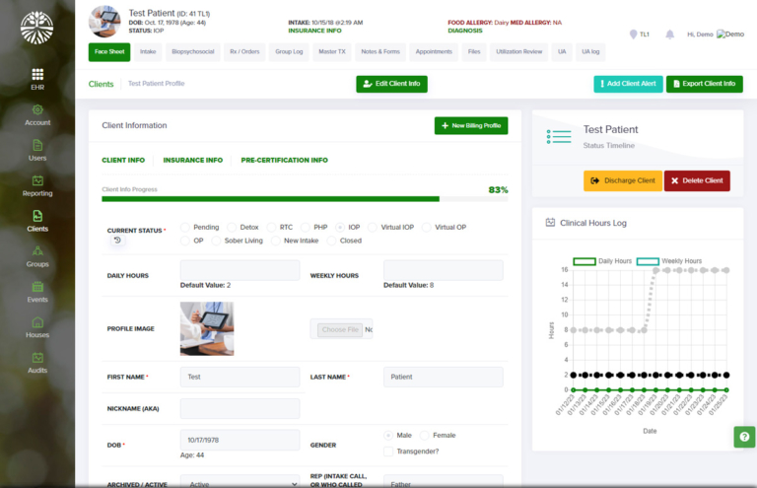
Task: Click the notifications bell icon
Action: [669, 35]
